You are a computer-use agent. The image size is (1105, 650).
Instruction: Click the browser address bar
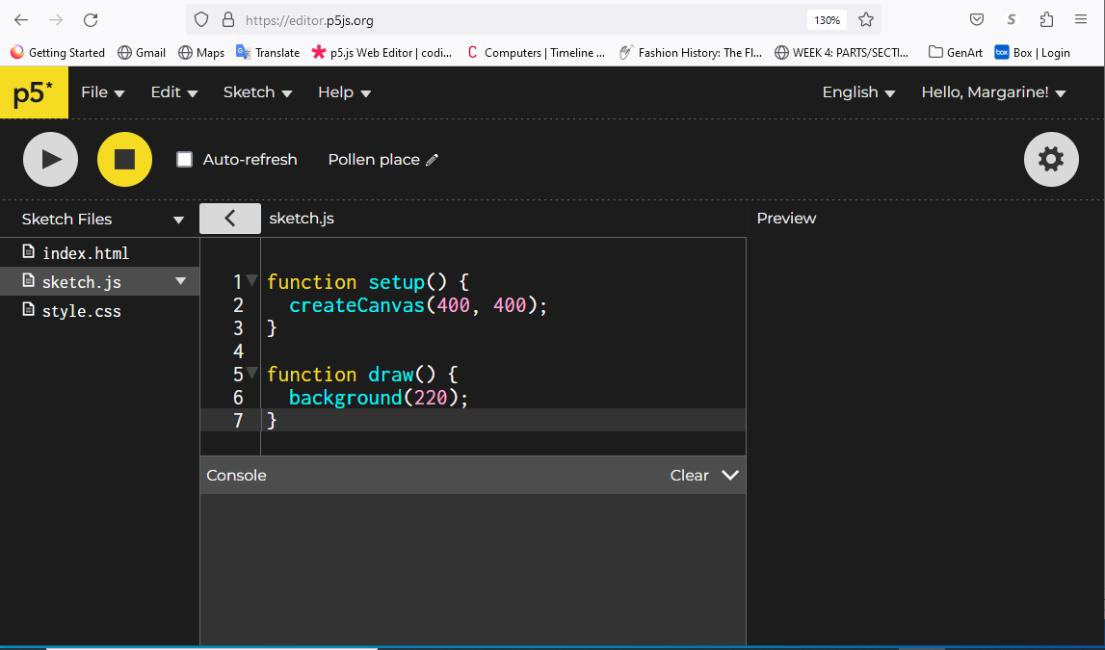click(520, 19)
